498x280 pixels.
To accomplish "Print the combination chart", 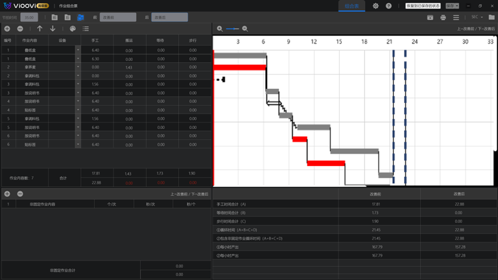I will click(x=443, y=17).
